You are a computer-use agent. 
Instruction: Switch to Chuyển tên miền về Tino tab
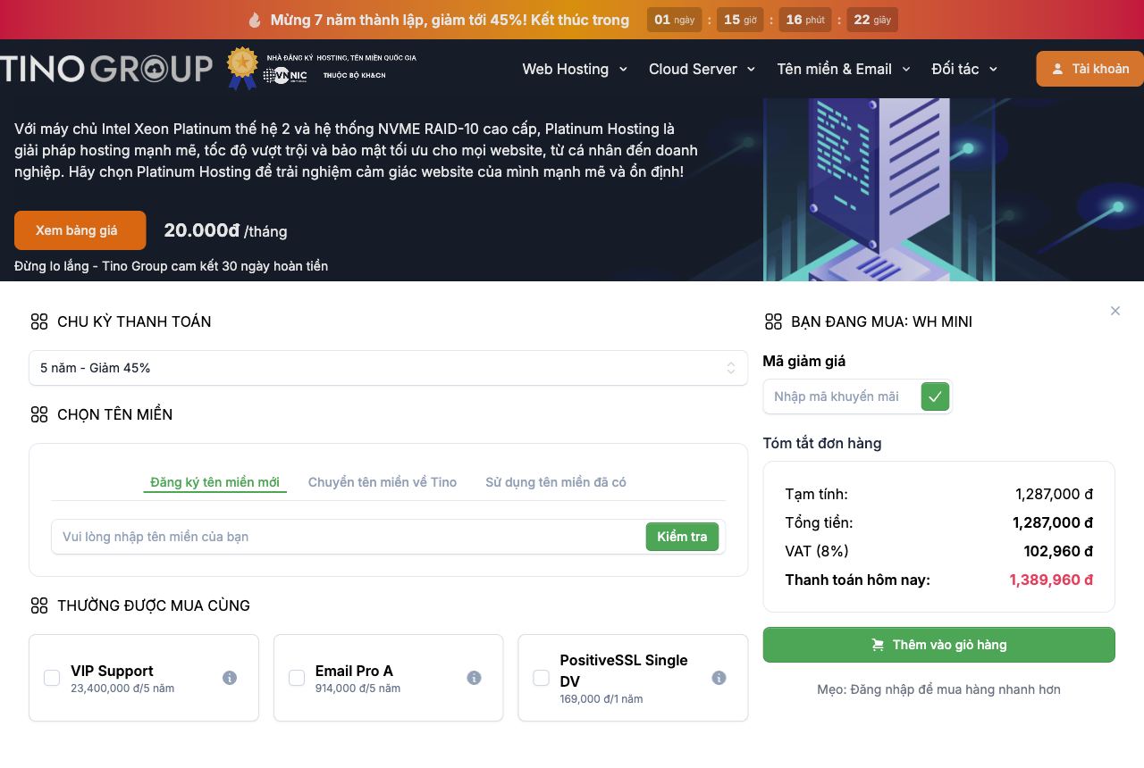(x=383, y=482)
